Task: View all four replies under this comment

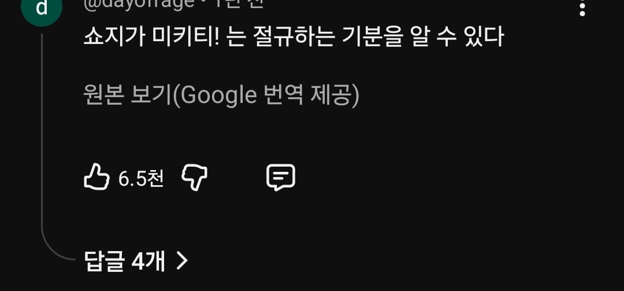Action: coord(136,261)
